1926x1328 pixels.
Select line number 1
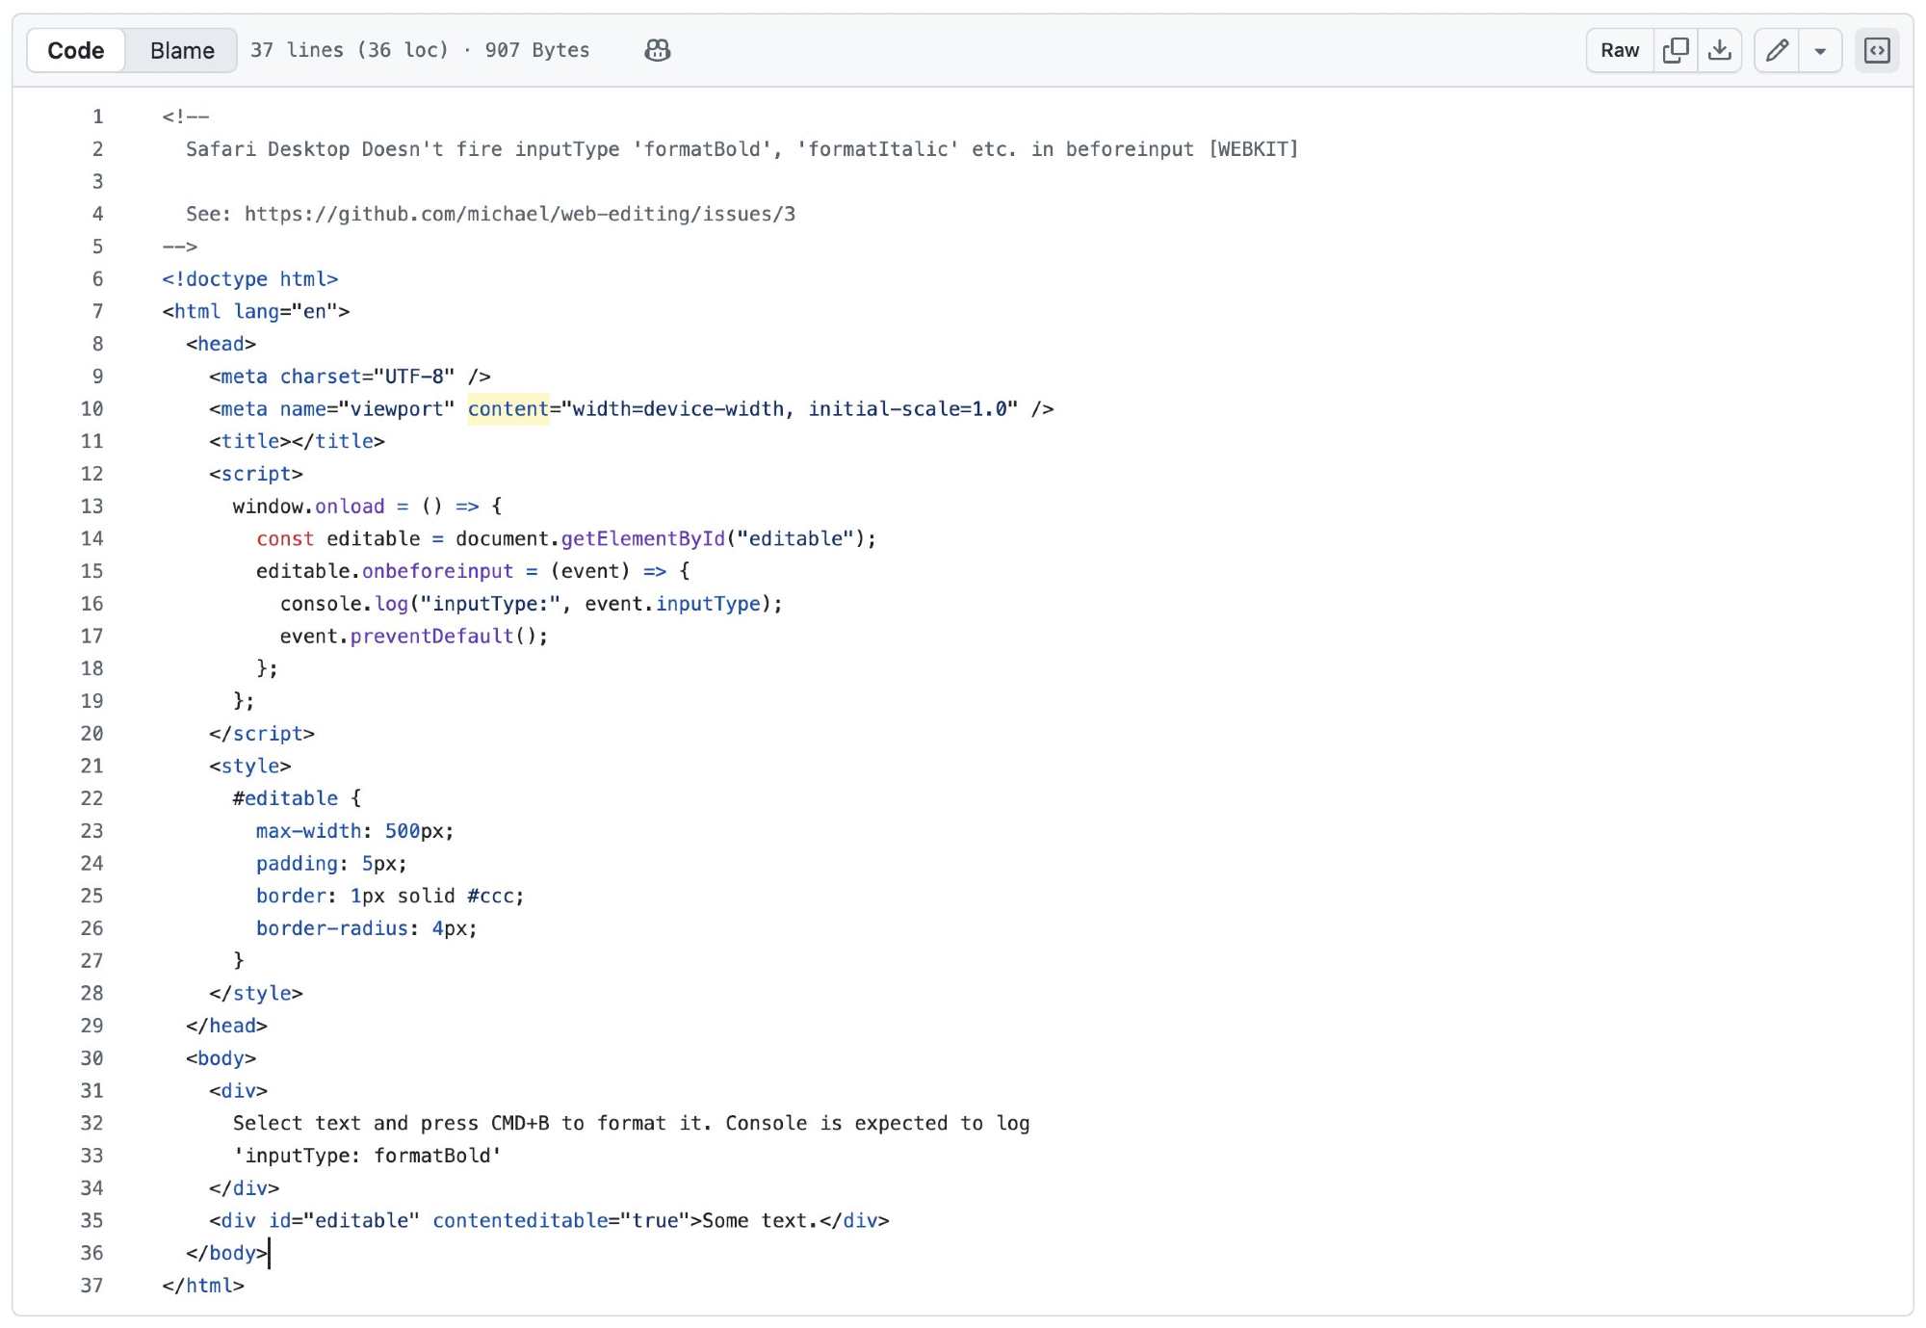(x=97, y=117)
